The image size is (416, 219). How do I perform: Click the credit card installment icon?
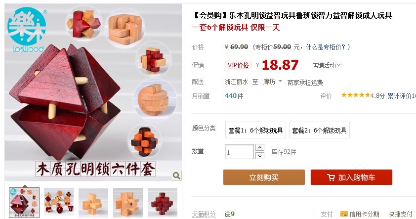point(344,214)
